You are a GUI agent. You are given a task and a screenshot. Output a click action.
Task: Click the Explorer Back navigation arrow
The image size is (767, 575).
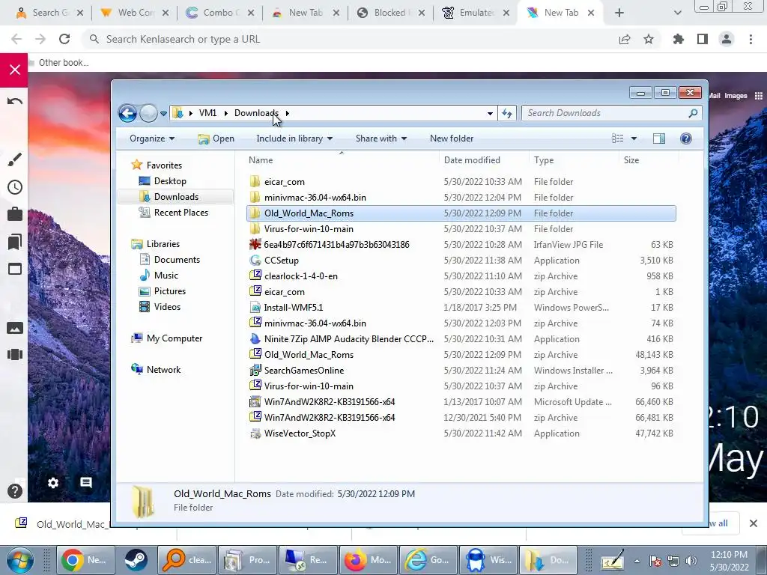pos(127,114)
